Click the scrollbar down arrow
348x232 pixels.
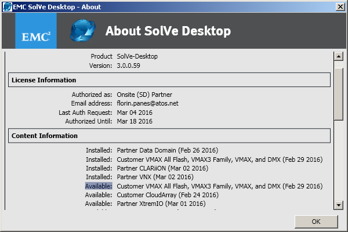click(x=339, y=205)
